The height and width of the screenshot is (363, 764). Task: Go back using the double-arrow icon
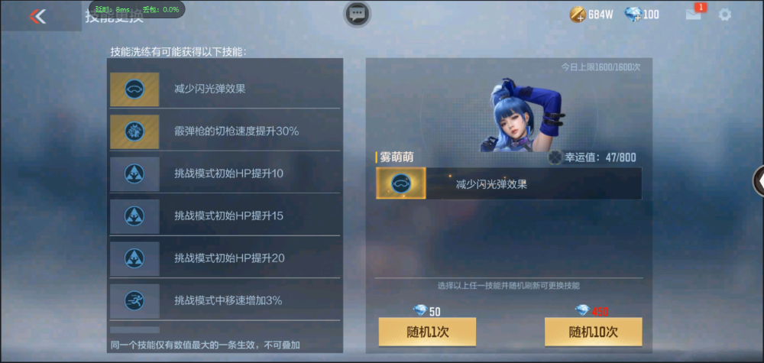tap(37, 17)
